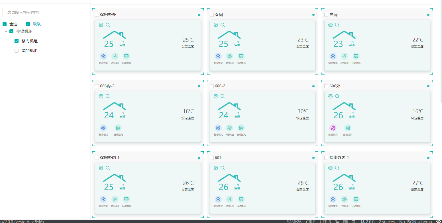Viewport: 442px width, 223px height.
Task: Click cooling mode snowflake icon on 男厕 card
Action: point(333,56)
